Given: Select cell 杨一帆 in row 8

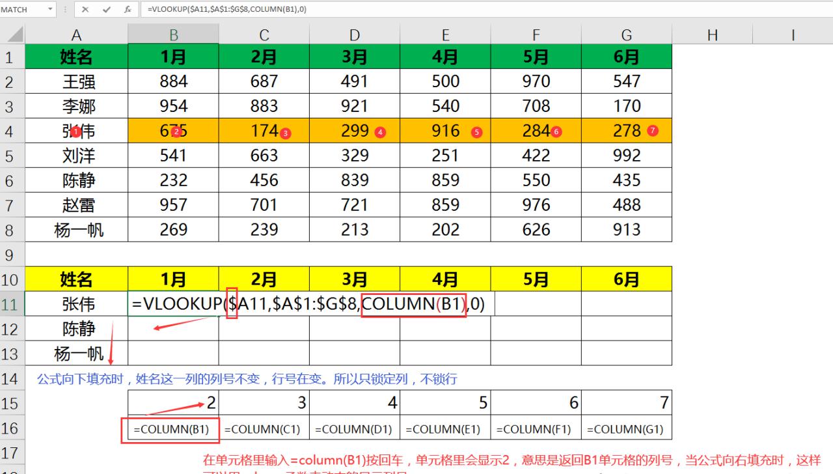Looking at the screenshot, I should 76,230.
